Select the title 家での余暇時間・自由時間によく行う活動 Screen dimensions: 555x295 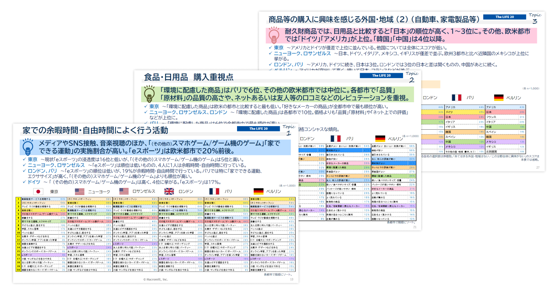pos(95,130)
